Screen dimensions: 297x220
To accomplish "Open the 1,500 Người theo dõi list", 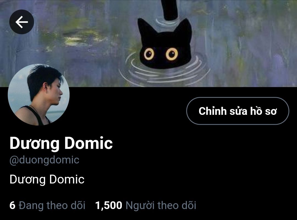I will 146,205.
